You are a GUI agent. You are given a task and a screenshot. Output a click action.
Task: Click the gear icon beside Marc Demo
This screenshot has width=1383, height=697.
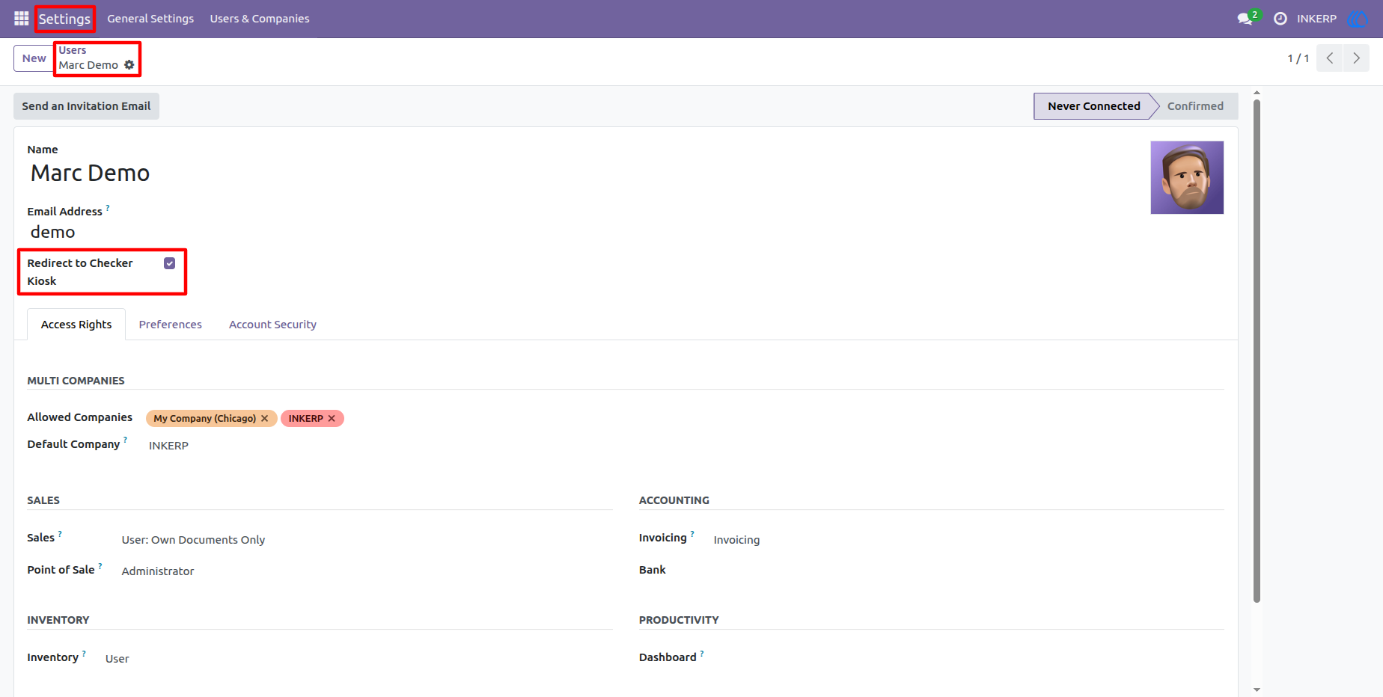[129, 65]
